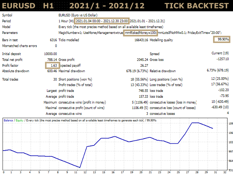233x175 pixels.
Task: Select the expected payoff value 26.27
Action: point(144,66)
